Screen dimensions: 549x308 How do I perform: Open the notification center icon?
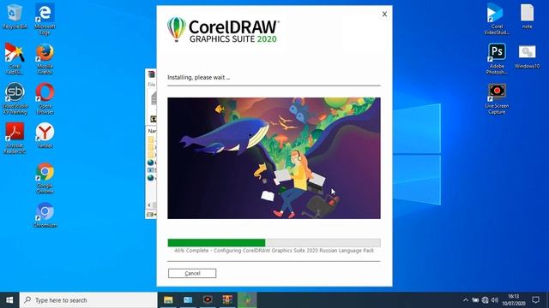coord(535,300)
